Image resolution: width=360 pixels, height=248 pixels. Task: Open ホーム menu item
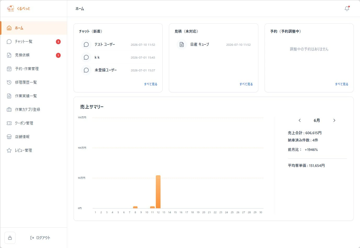coord(34,28)
